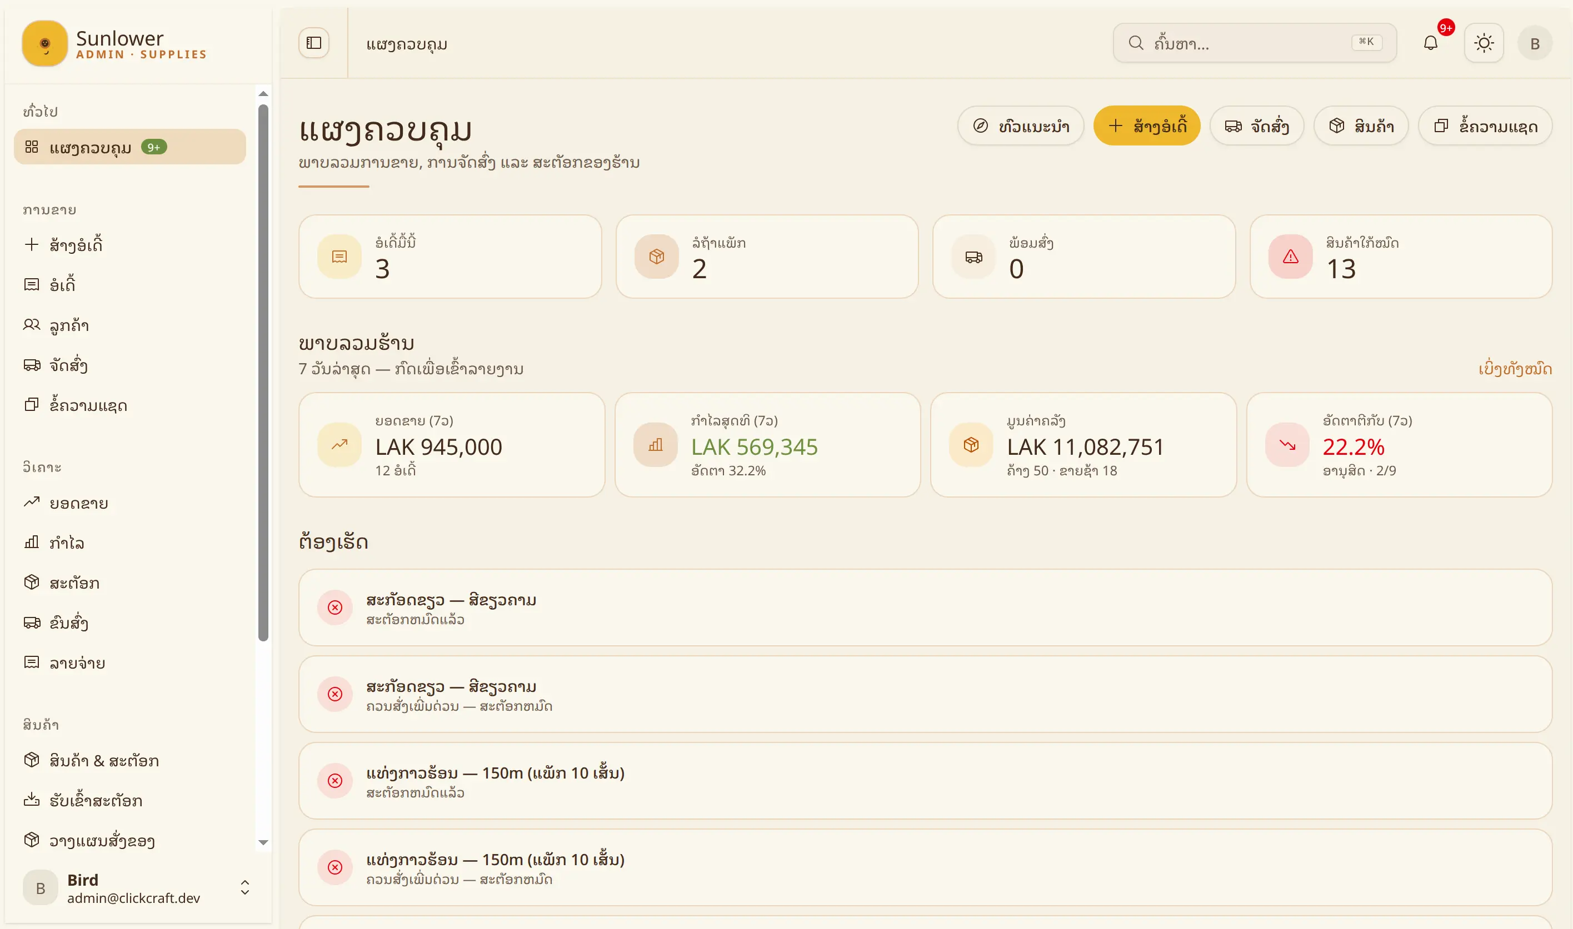Screen dimensions: 1573x929
Task: Click red X icon on first alert
Action: click(x=336, y=607)
